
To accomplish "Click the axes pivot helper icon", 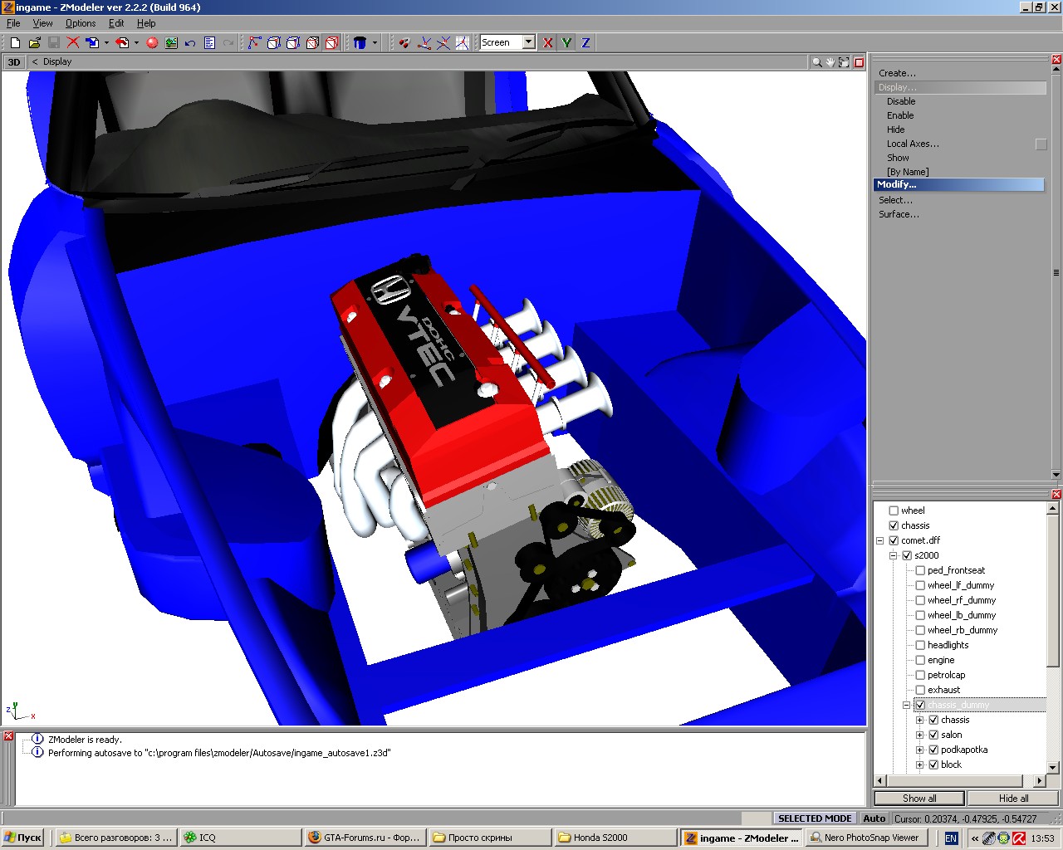I will click(424, 42).
